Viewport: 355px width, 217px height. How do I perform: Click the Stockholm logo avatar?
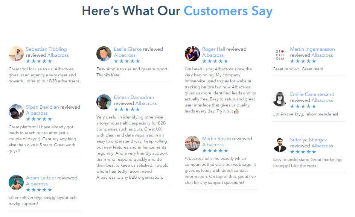click(280, 55)
